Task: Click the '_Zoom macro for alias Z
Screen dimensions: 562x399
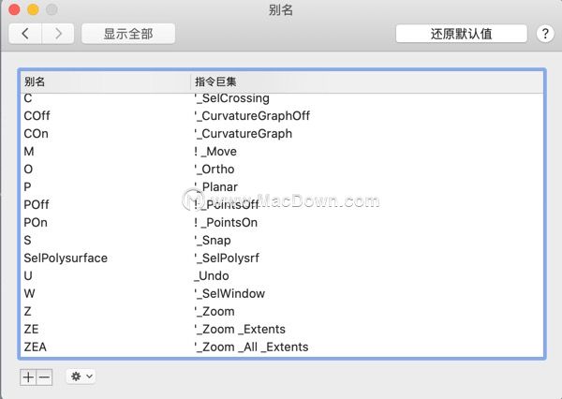Action: (214, 311)
